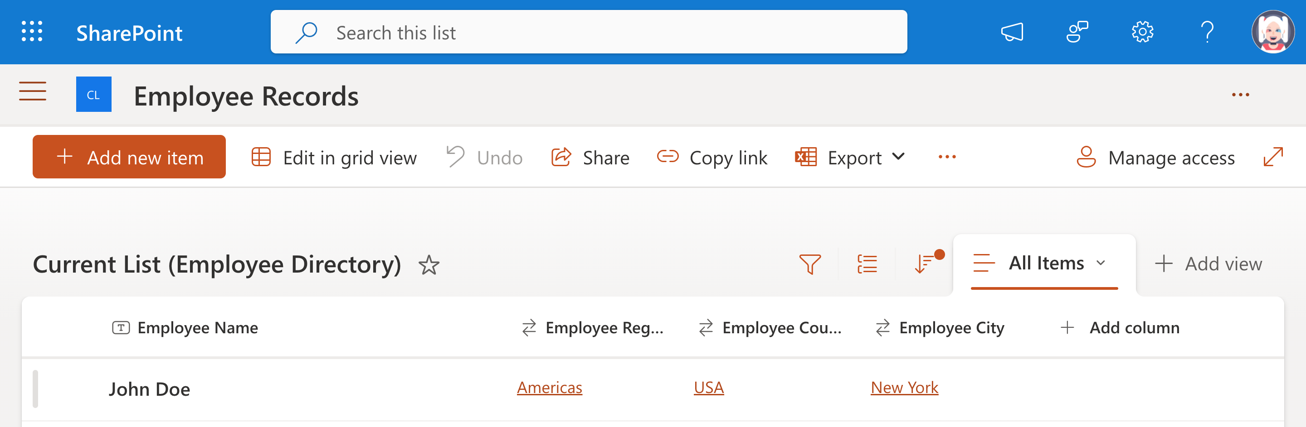Open the Help question mark icon
This screenshot has height=427, width=1306.
(x=1207, y=33)
